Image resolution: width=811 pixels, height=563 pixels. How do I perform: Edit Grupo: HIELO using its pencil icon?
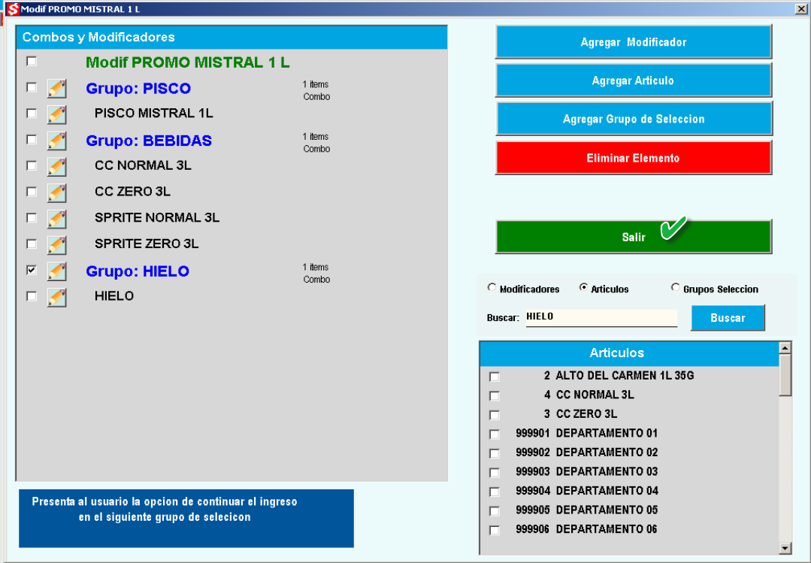57,271
